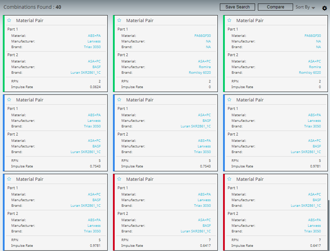The width and height of the screenshot is (330, 251).
Task: Click Part 2 Lanxess link, impulse 0.7543 card
Action: point(204,146)
